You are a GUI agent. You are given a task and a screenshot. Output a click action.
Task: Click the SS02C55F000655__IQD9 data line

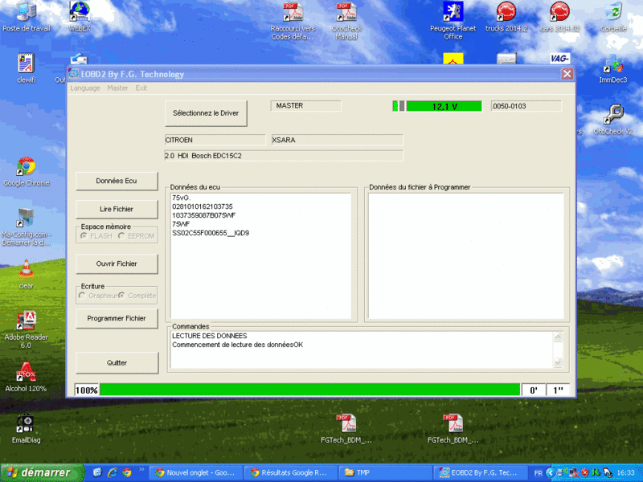(211, 233)
